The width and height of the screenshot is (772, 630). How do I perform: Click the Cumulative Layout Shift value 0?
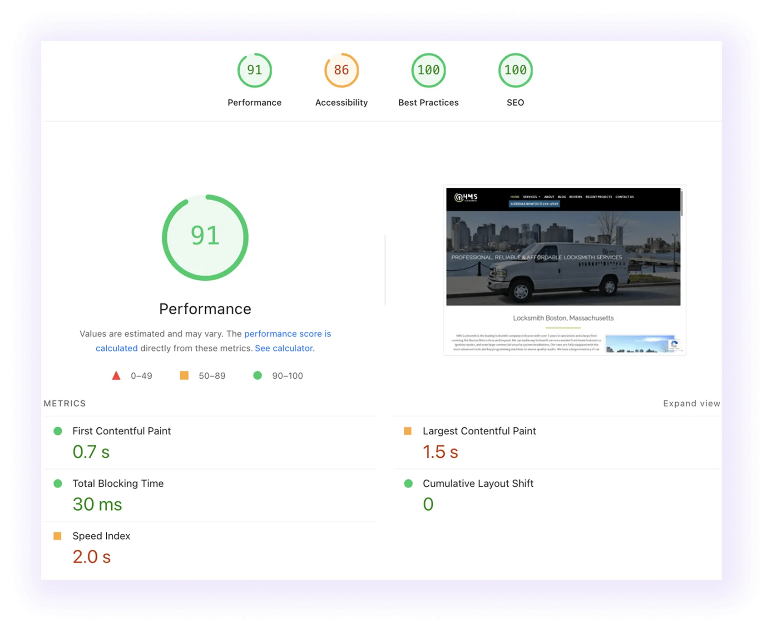click(428, 504)
